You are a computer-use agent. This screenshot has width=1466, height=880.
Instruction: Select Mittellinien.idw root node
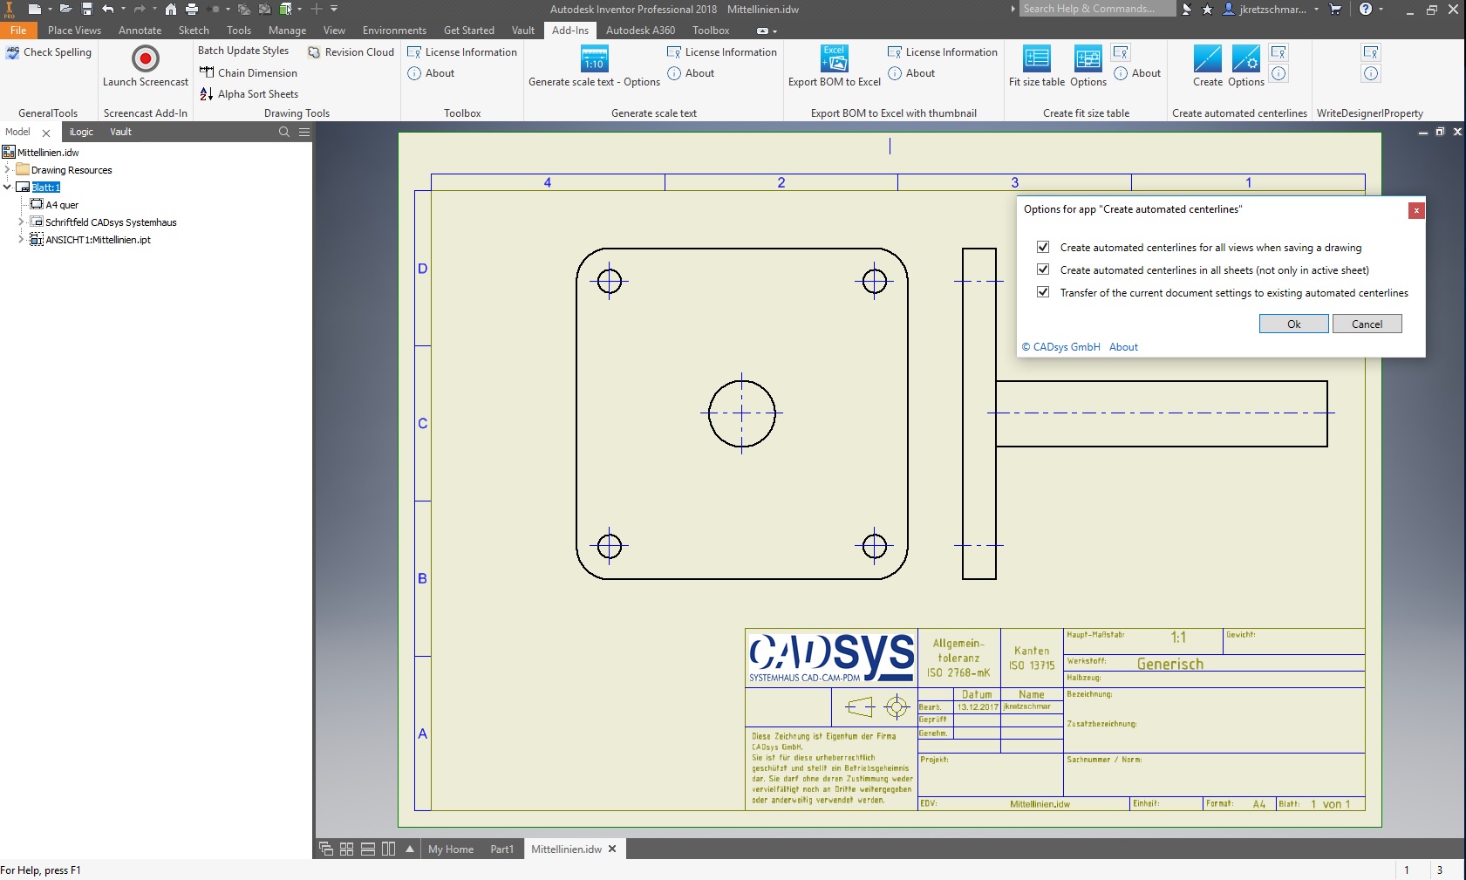(48, 153)
